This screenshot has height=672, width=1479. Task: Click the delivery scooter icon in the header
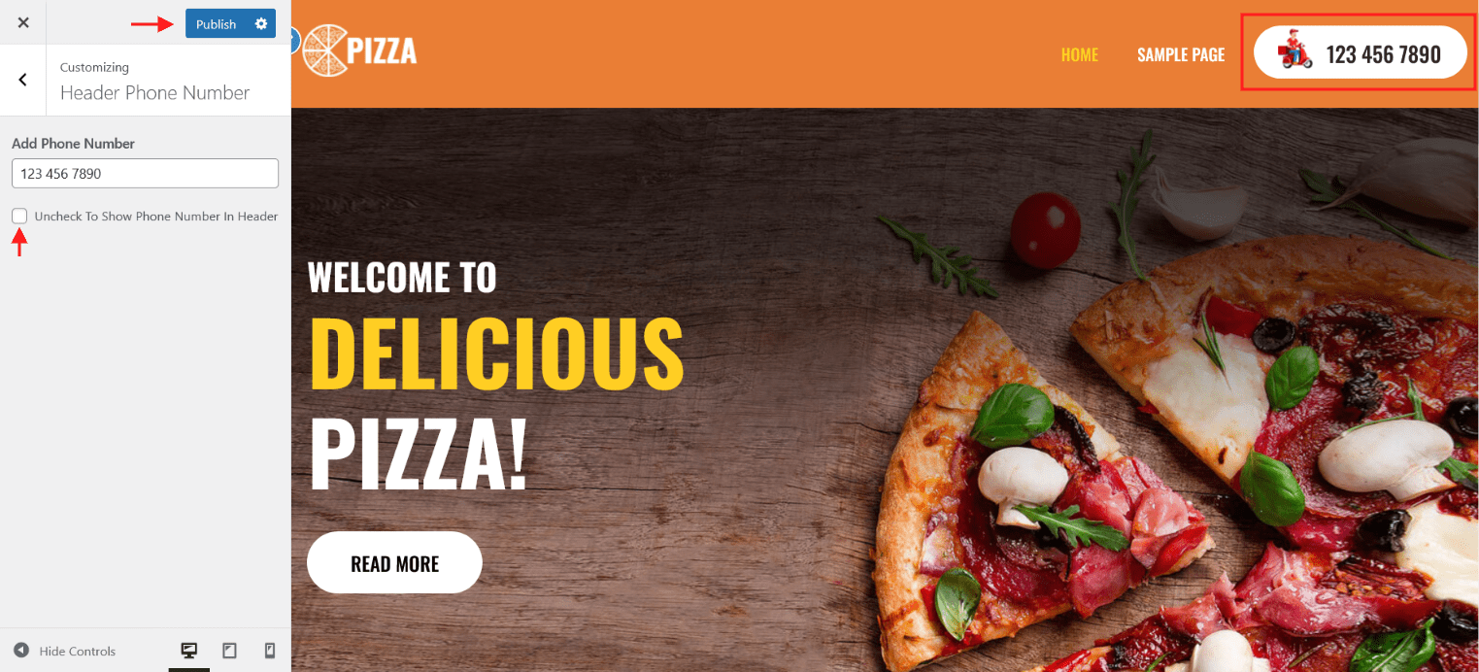click(1294, 50)
